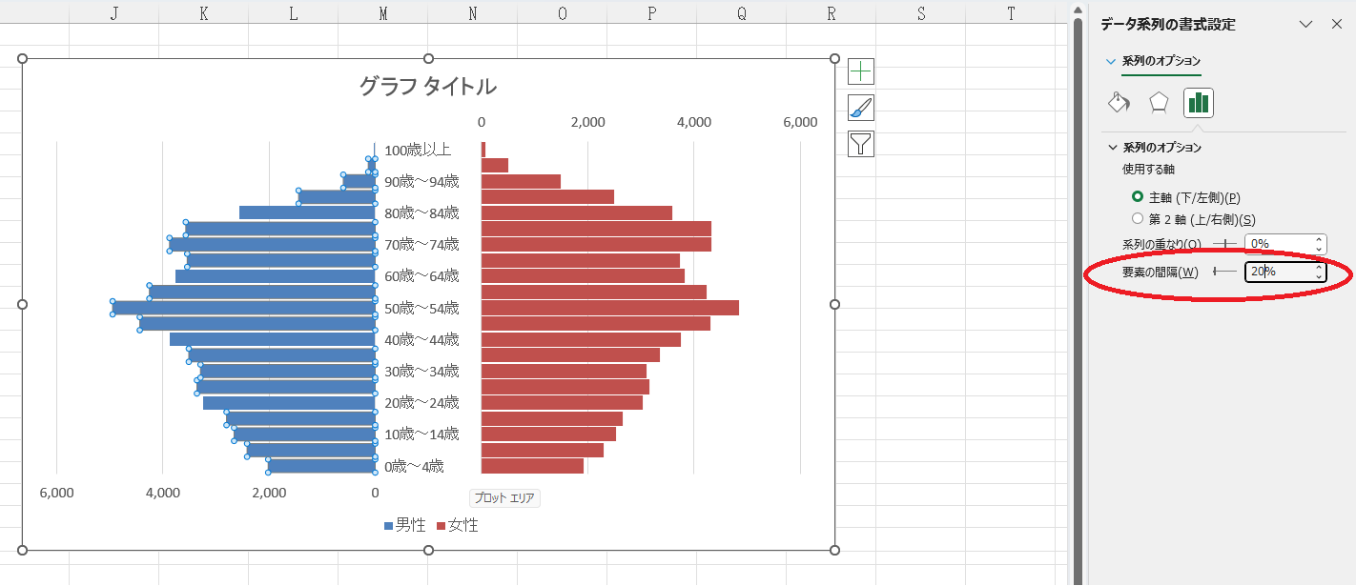The image size is (1356, 586).
Task: Collapse the 系列のオプション section expander
Action: (x=1113, y=148)
